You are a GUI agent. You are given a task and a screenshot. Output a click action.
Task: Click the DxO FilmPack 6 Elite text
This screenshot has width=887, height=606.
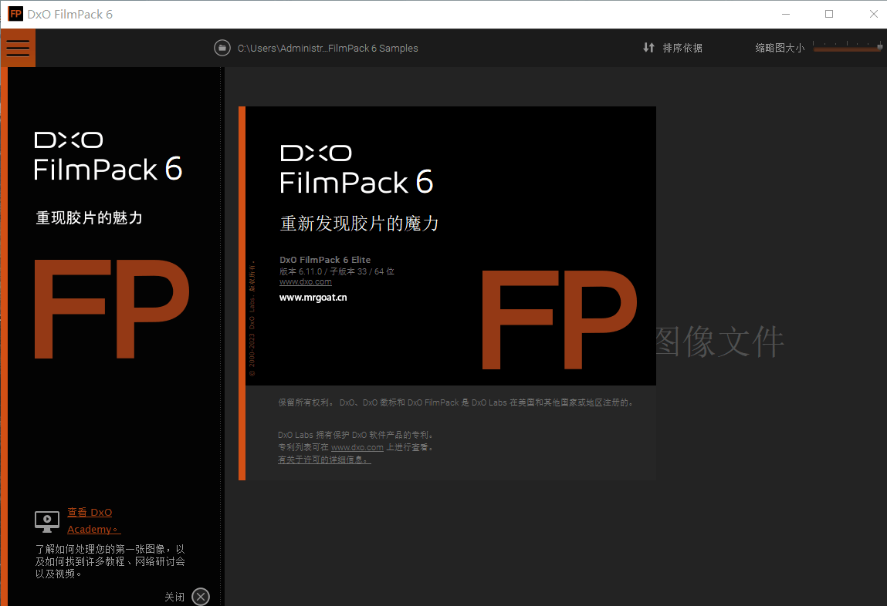click(325, 260)
